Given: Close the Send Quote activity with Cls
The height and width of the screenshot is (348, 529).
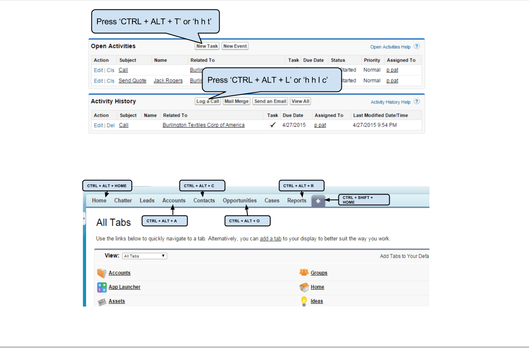Looking at the screenshot, I should click(x=111, y=81).
